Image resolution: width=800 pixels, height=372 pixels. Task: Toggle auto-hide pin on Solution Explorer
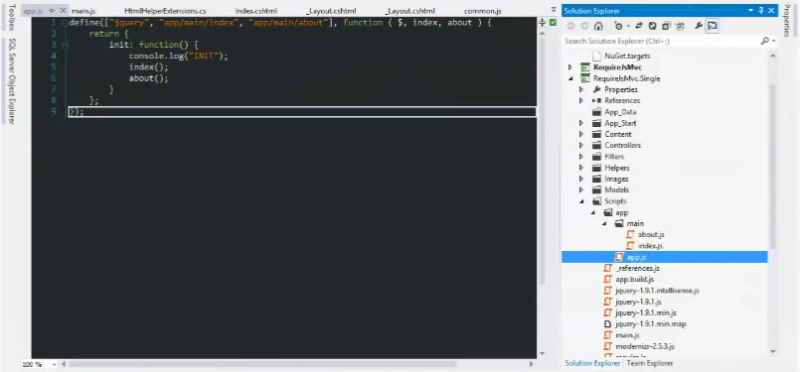coord(761,11)
